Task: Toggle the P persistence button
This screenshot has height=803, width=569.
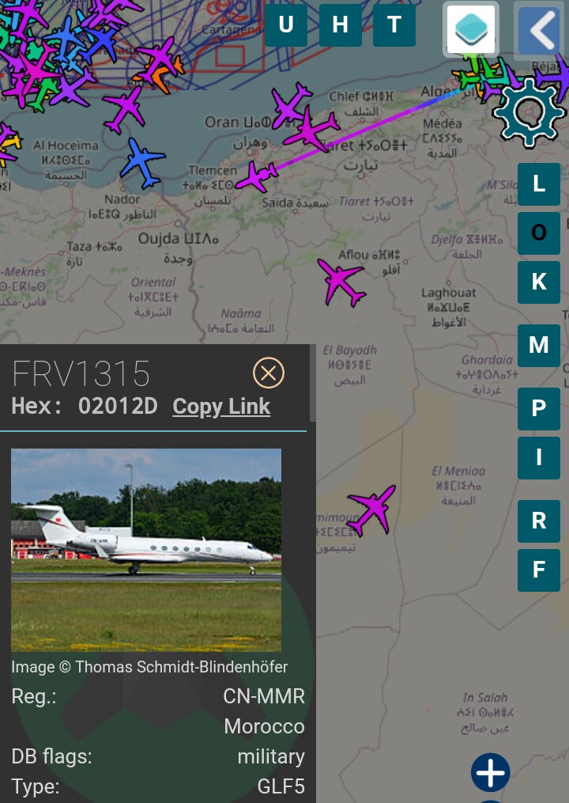Action: 539,409
